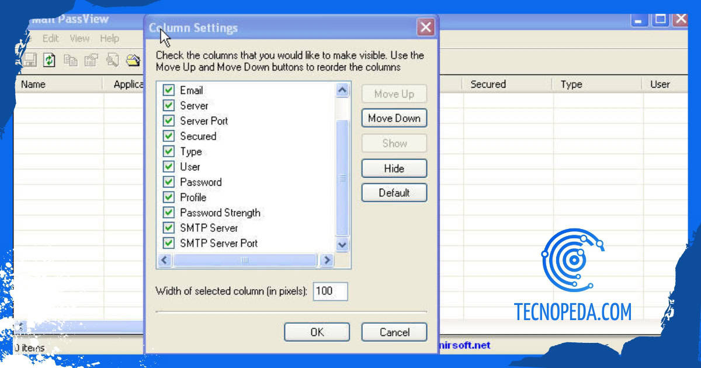Toggle the Secured checkbox in the list
This screenshot has height=368, width=701.
tap(169, 136)
